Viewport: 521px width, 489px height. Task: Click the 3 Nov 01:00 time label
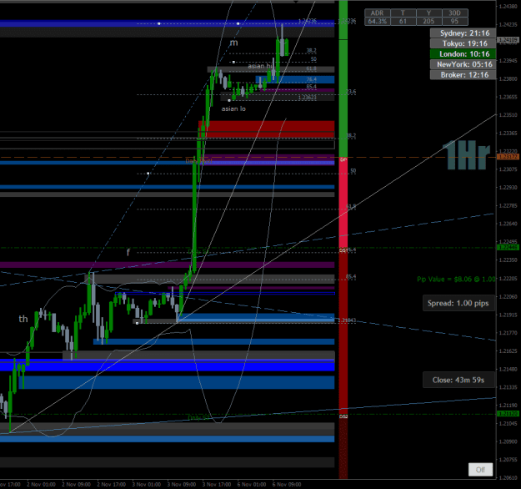[147, 484]
